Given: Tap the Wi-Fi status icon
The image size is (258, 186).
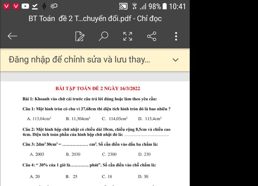Looking at the screenshot, I should [135, 6].
